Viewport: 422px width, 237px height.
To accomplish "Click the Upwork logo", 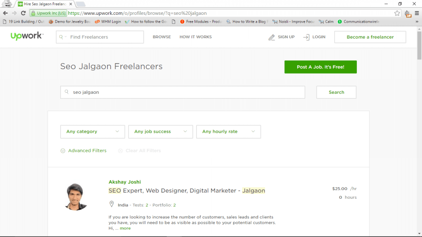I will click(x=27, y=36).
